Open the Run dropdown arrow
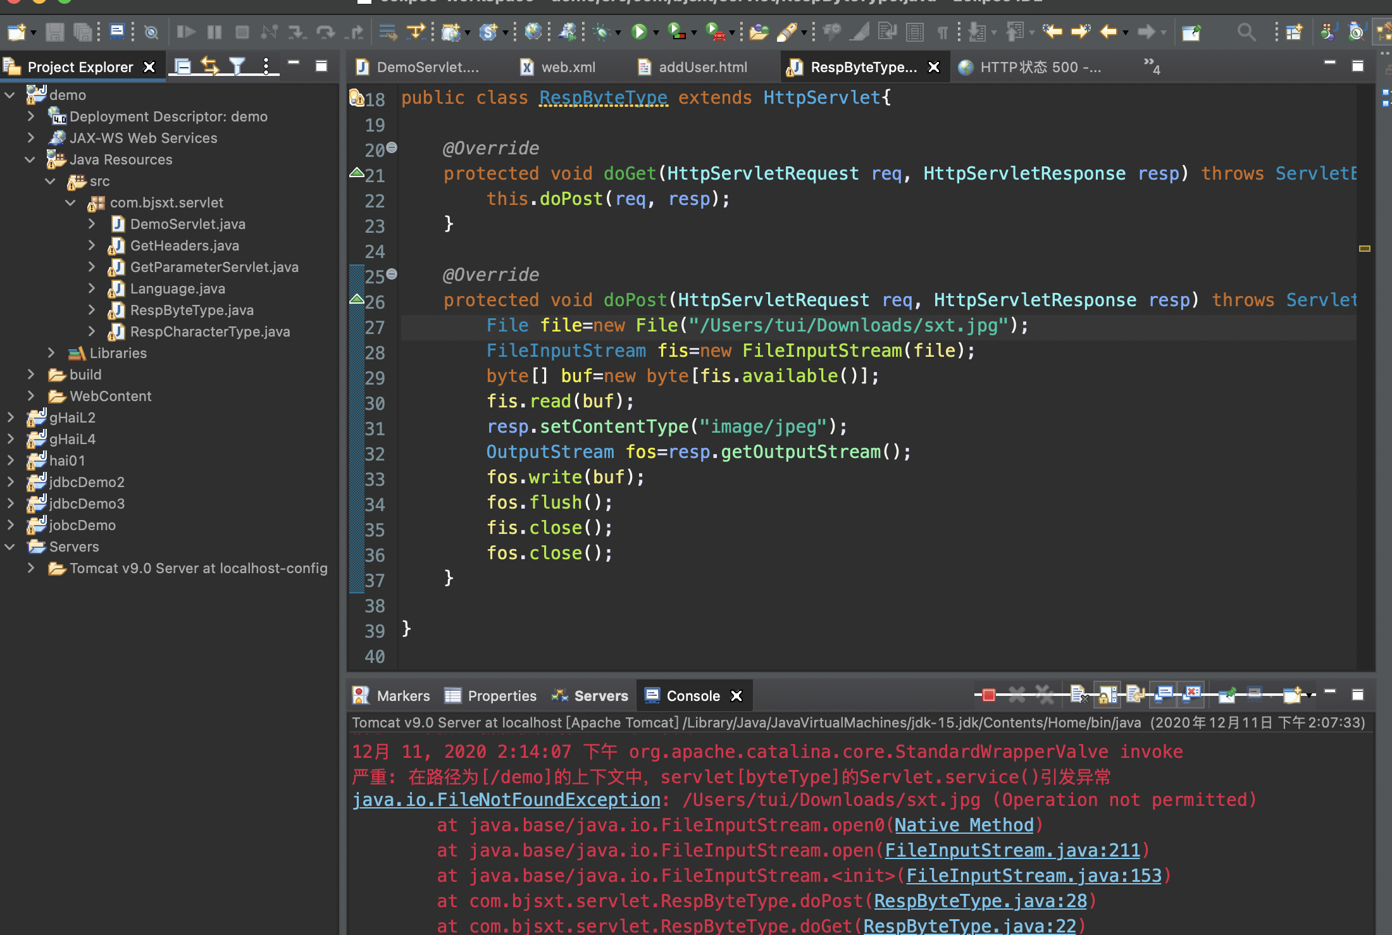Viewport: 1392px width, 935px height. click(656, 32)
